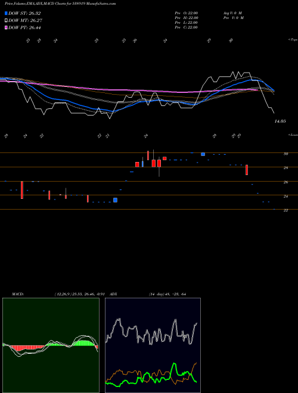Image resolution: width=298 pixels, height=393 pixels.
Task: Click the green-background MACD chart panel
Action: (51, 345)
